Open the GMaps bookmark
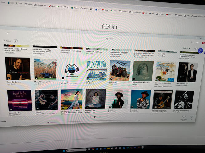Screen dimensions: 205x153 pyautogui.click(x=114, y=10)
